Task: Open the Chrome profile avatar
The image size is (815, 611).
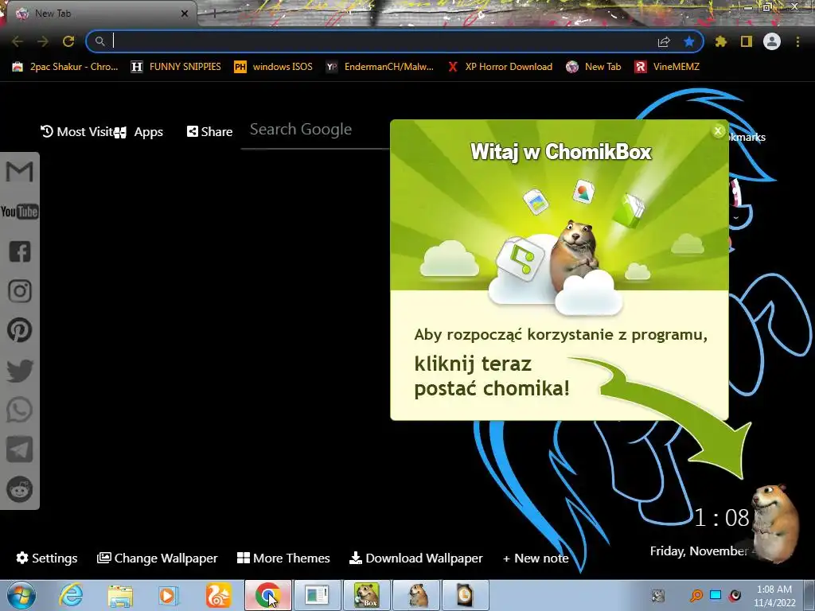Action: pos(772,41)
